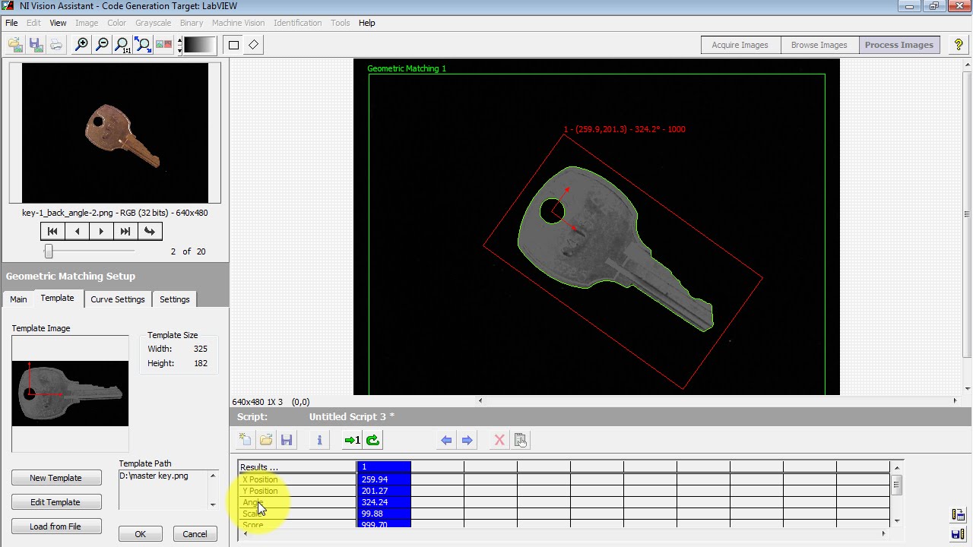Screen dimensions: 973x547
Task: Click the edit step clipboard icon
Action: pos(521,440)
